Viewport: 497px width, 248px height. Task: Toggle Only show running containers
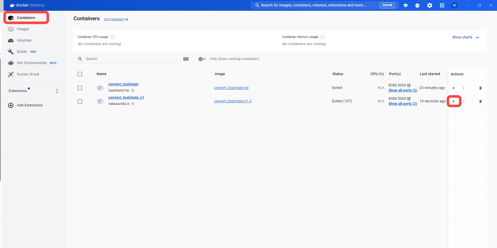202,59
